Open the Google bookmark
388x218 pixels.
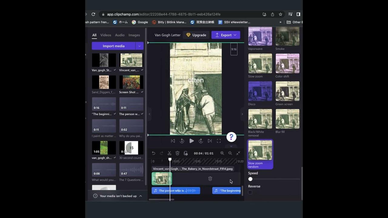tap(140, 22)
